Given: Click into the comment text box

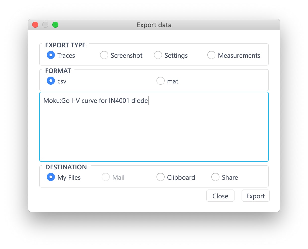Looking at the screenshot, I should tap(154, 129).
